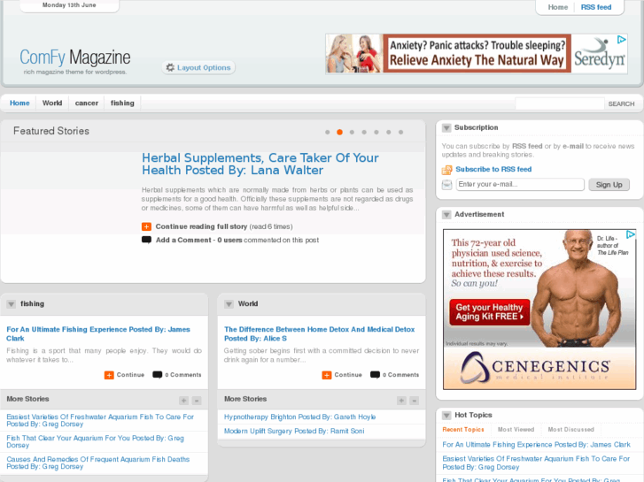644x482 pixels.
Task: Click orange plus icon in World panel
Action: [x=327, y=375]
